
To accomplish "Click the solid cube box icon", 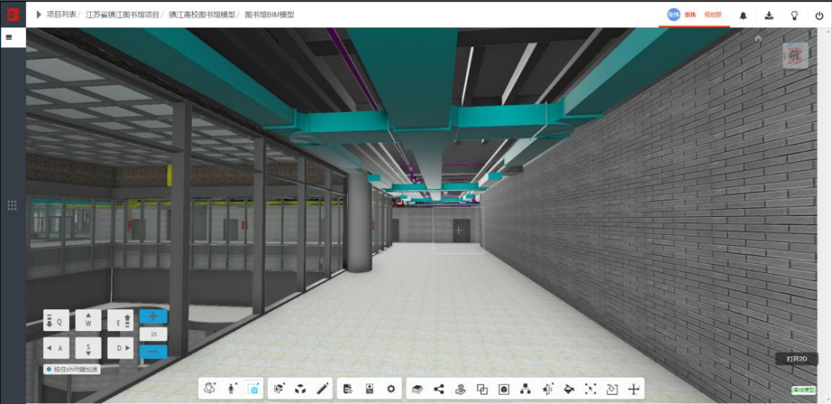I will point(300,388).
